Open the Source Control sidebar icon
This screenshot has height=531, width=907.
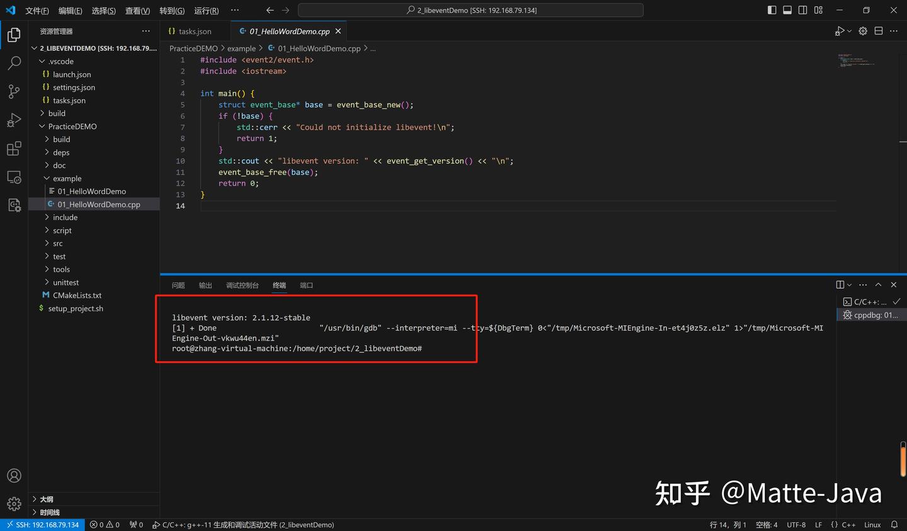tap(14, 91)
